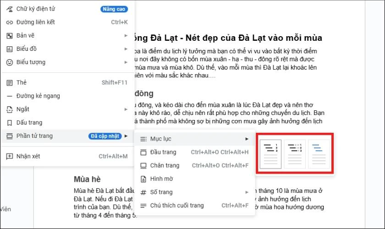Click the watermark icon beside Hình mờ
Screen dimensions: 385x229
(143, 179)
